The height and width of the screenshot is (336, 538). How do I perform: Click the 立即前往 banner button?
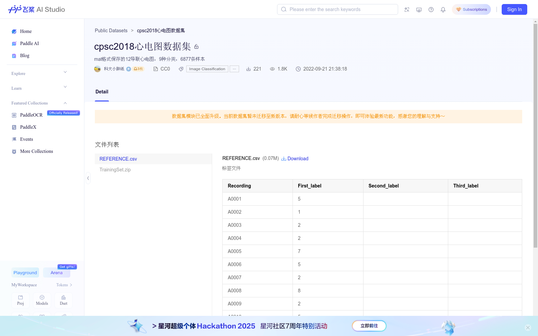tap(369, 326)
